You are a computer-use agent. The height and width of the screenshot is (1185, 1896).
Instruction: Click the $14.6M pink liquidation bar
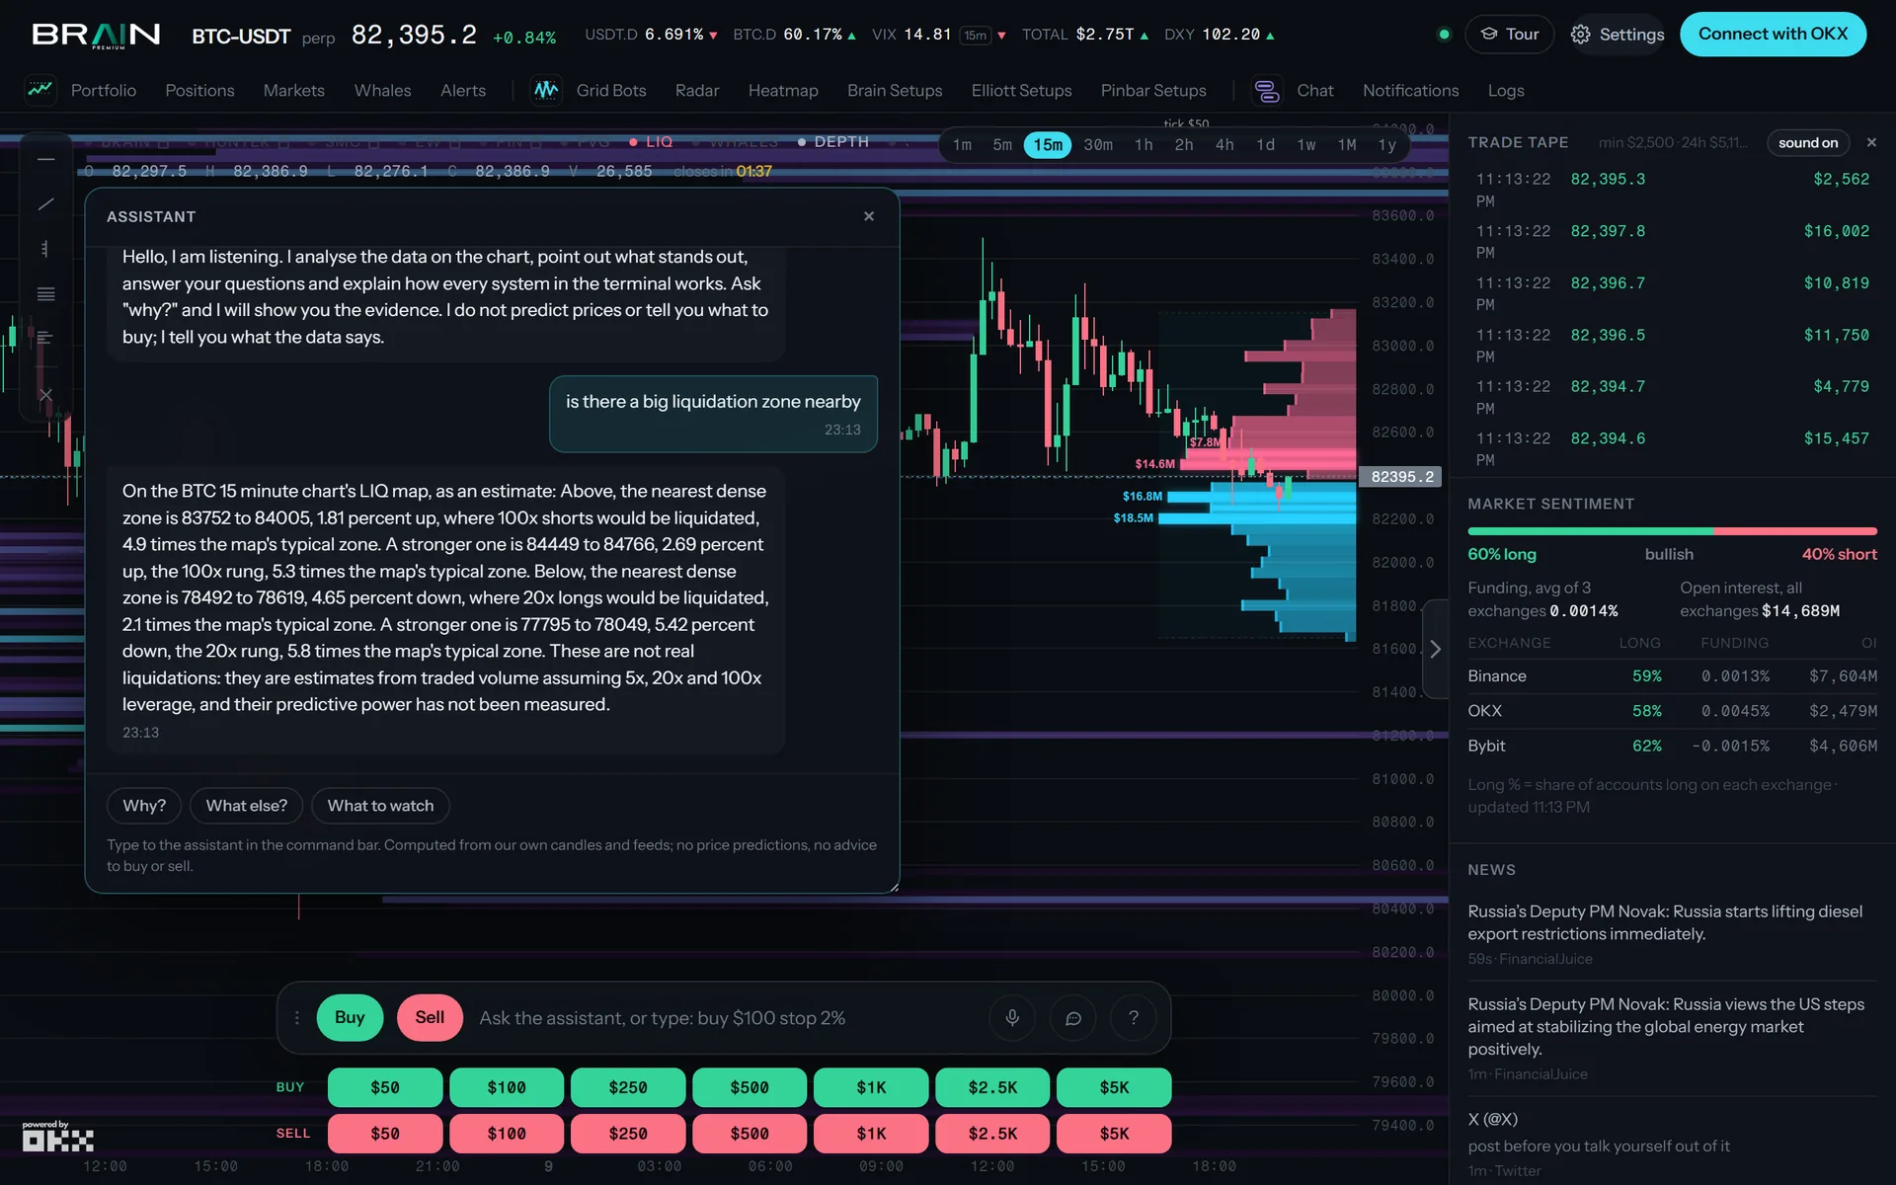click(1268, 464)
